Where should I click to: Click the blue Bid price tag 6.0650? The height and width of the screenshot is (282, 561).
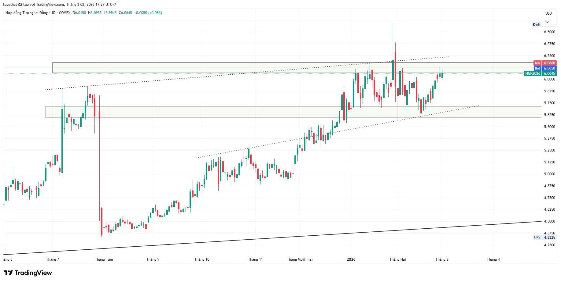point(545,68)
